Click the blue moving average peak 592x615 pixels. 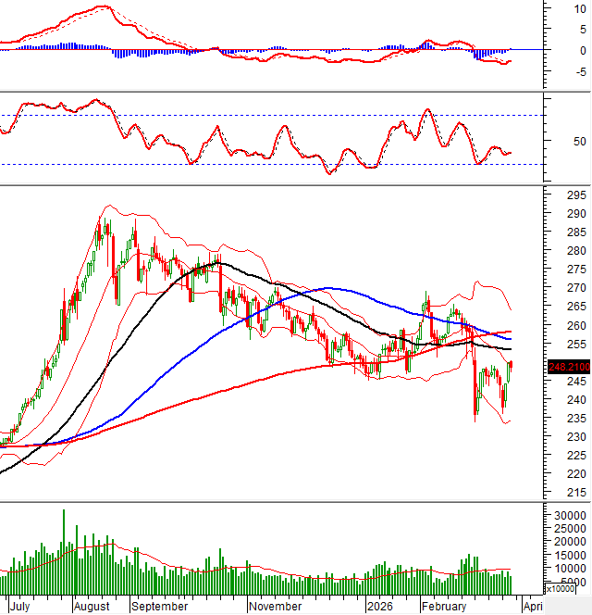tap(329, 288)
